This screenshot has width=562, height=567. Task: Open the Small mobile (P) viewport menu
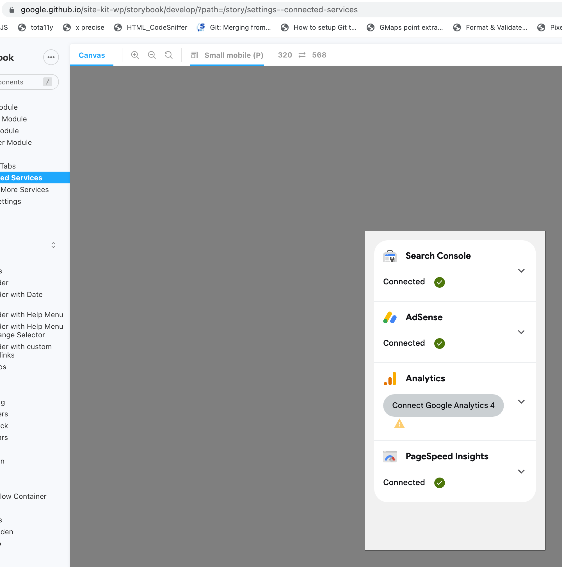(234, 55)
